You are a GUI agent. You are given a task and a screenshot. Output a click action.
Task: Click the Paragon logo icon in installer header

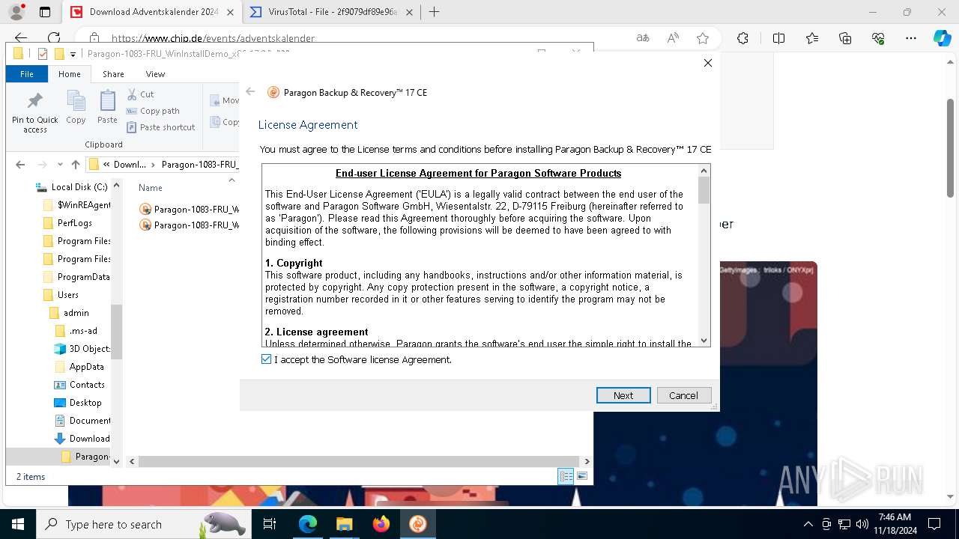273,92
